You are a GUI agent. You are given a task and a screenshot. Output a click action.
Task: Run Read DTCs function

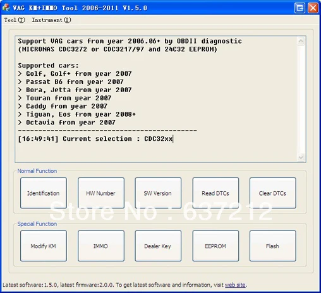pos(215,193)
